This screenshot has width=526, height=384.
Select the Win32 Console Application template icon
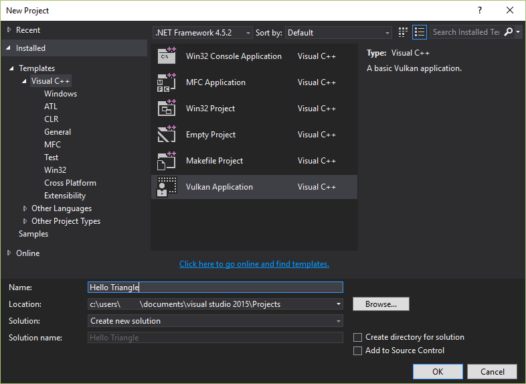166,56
